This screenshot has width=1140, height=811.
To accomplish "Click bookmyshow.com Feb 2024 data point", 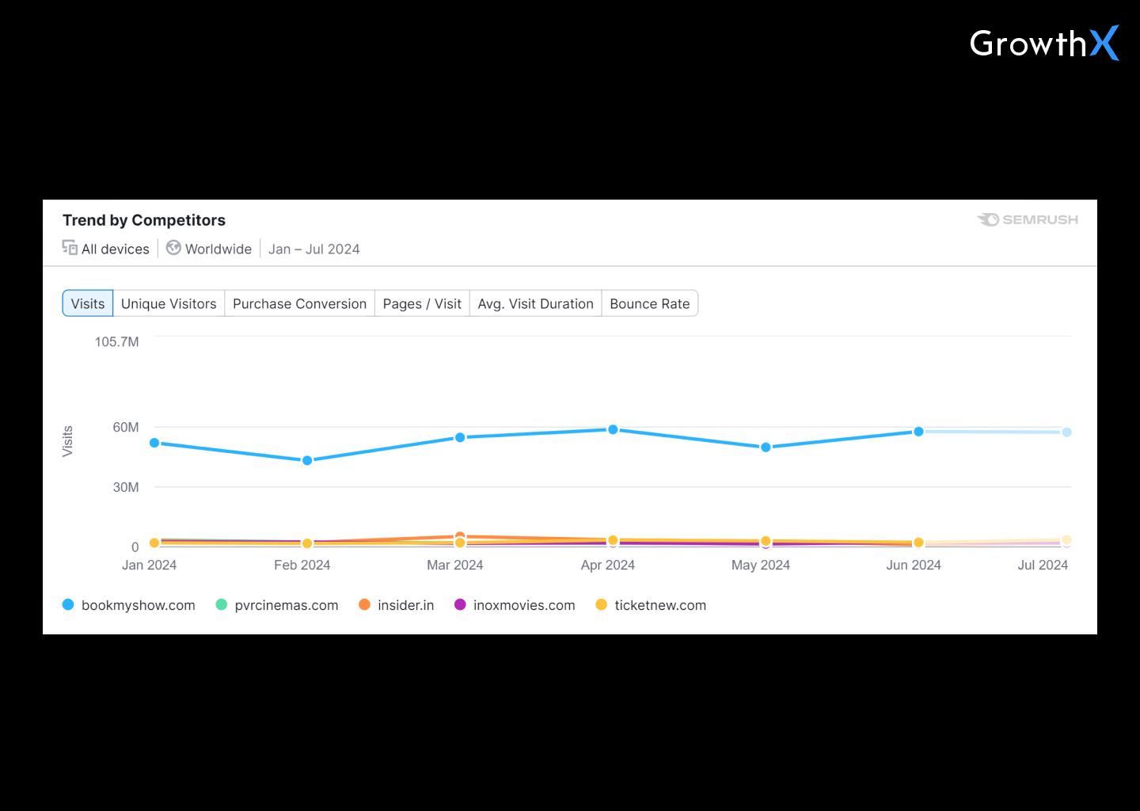I will click(307, 460).
